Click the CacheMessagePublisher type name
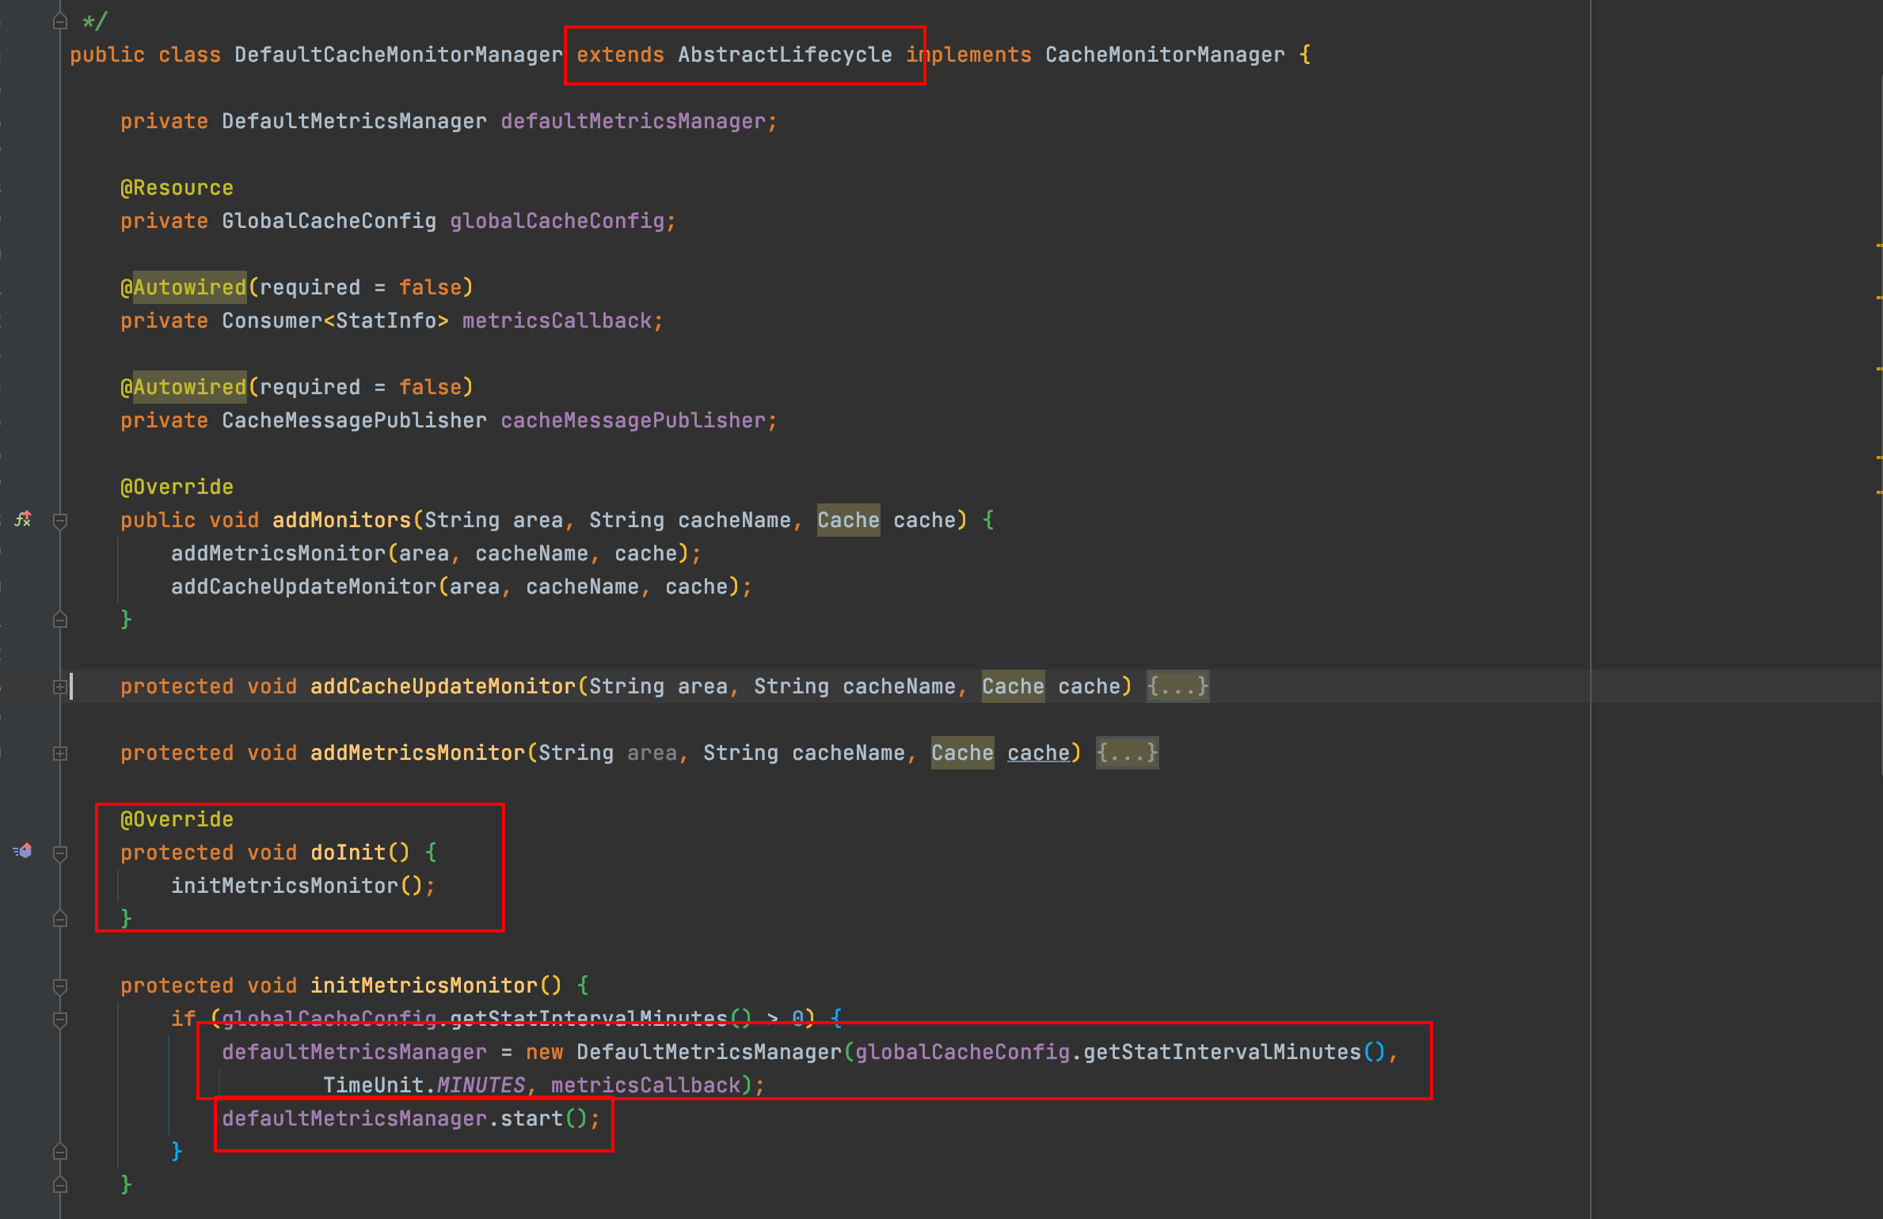 pyautogui.click(x=354, y=420)
